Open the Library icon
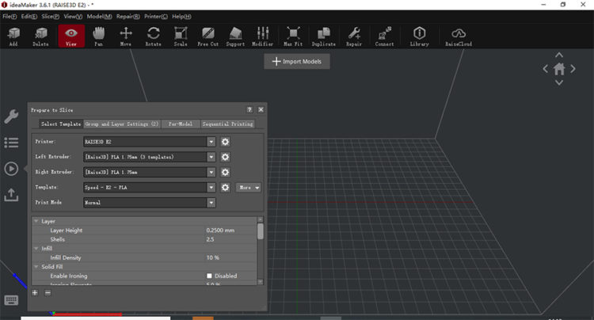The width and height of the screenshot is (594, 320). (419, 36)
